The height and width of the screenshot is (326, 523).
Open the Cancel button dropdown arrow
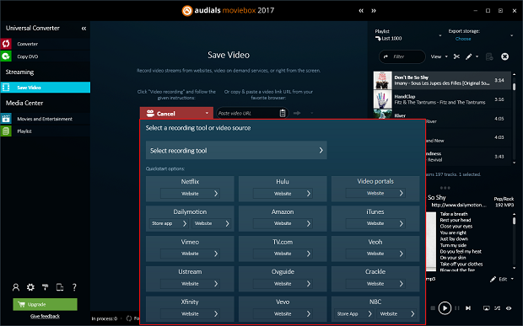click(x=207, y=113)
